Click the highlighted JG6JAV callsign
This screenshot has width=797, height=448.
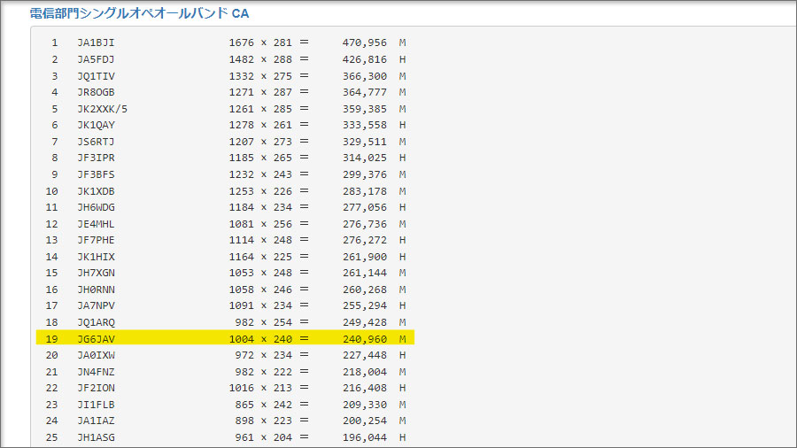96,338
